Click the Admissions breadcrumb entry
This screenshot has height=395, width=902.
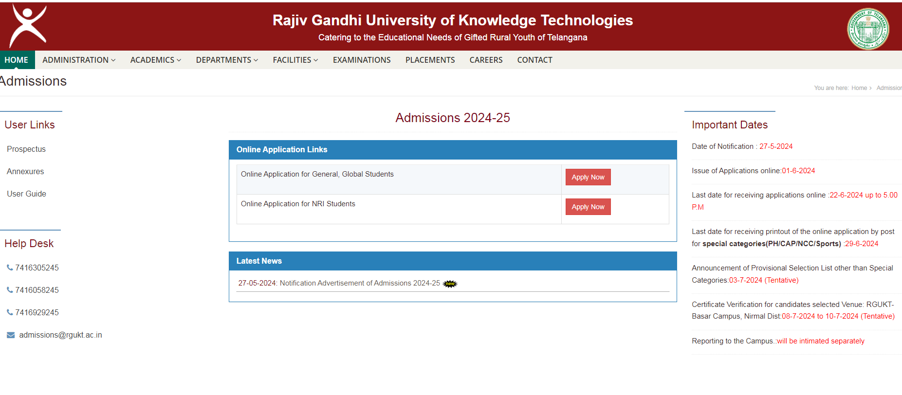(x=889, y=88)
